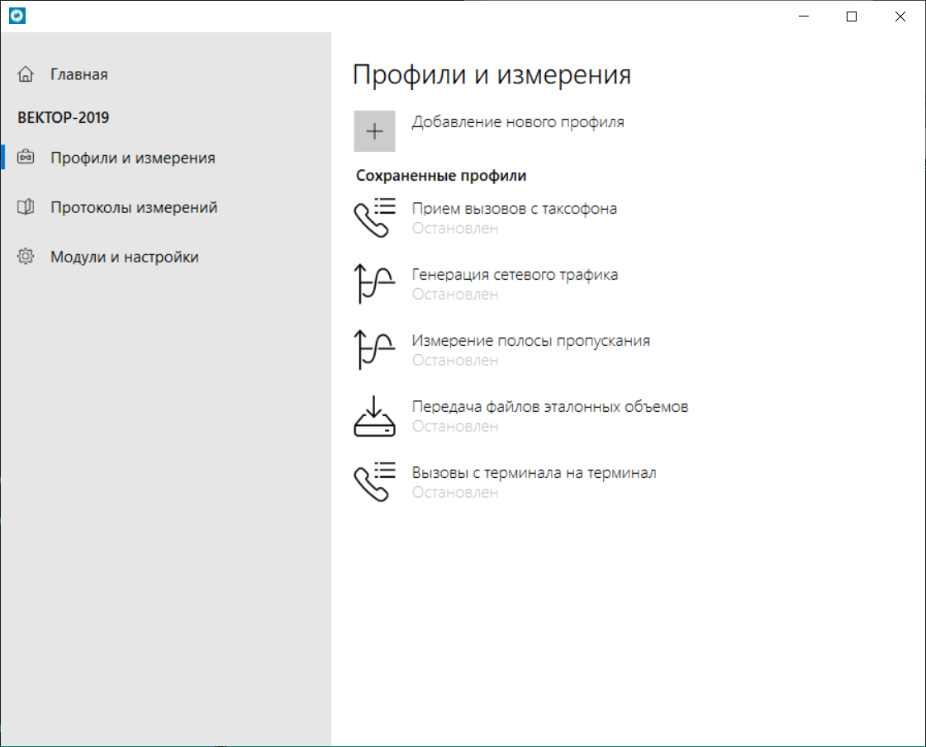Click the wave icon for Измерение полосы пропускания
This screenshot has width=926, height=747.
point(374,350)
